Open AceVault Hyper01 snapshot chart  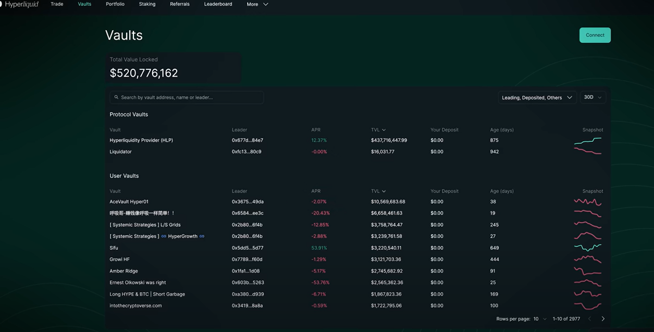(x=588, y=202)
